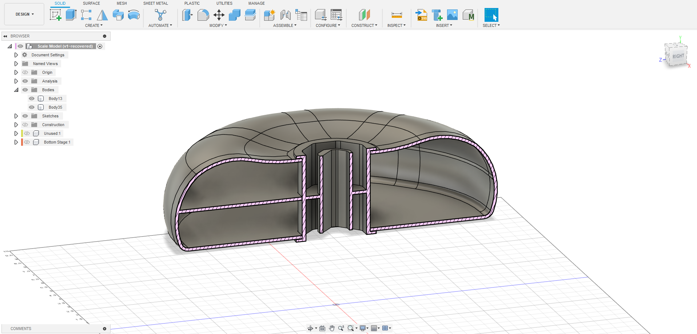Image resolution: width=697 pixels, height=334 pixels.
Task: Switch to the SHEET METAL tab
Action: pos(156,3)
